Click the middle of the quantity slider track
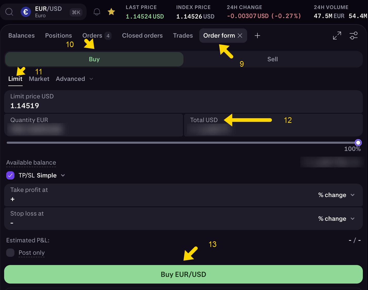368x290 pixels. tap(182, 143)
